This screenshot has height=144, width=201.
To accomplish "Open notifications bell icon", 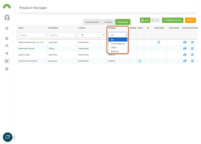I will pyautogui.click(x=7, y=28).
